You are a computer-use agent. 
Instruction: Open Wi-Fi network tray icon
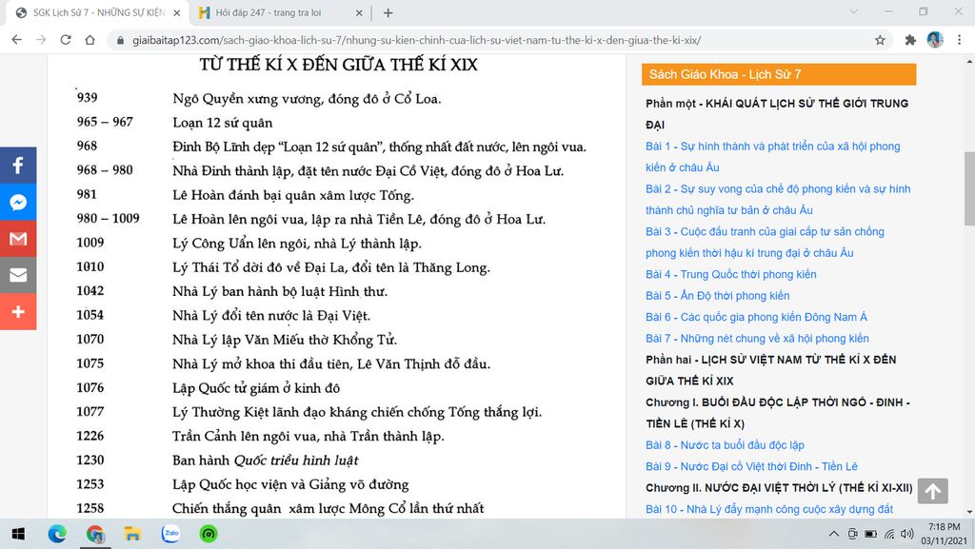(x=889, y=534)
